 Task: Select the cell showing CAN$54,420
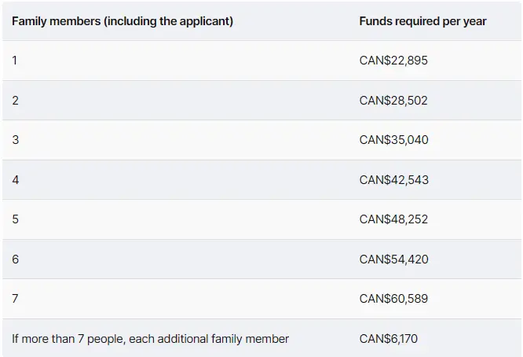(x=393, y=259)
